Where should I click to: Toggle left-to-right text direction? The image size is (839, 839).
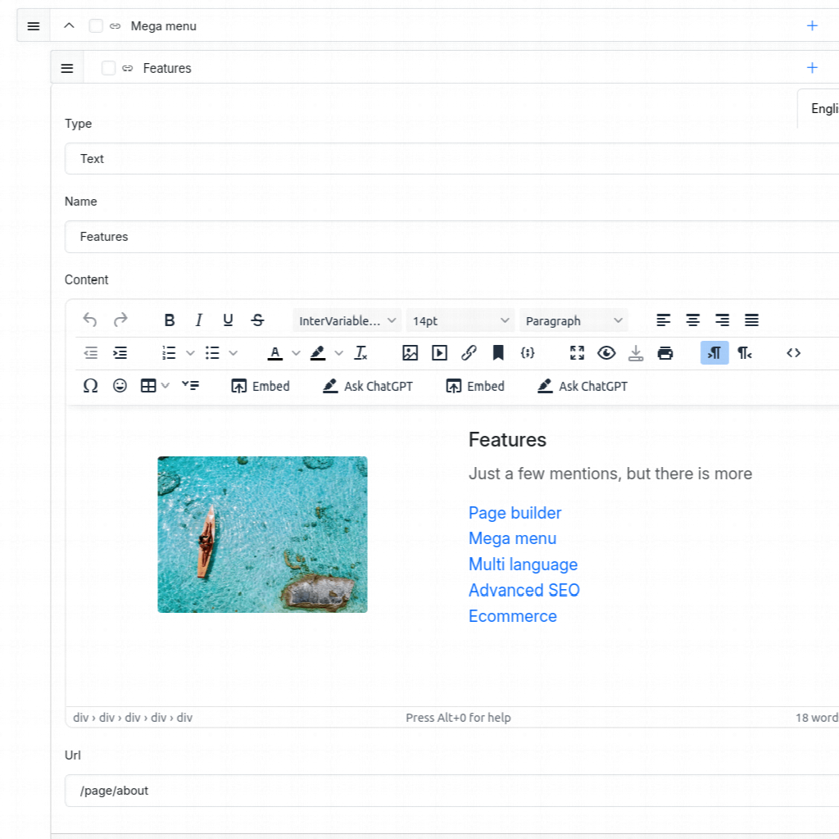click(714, 353)
